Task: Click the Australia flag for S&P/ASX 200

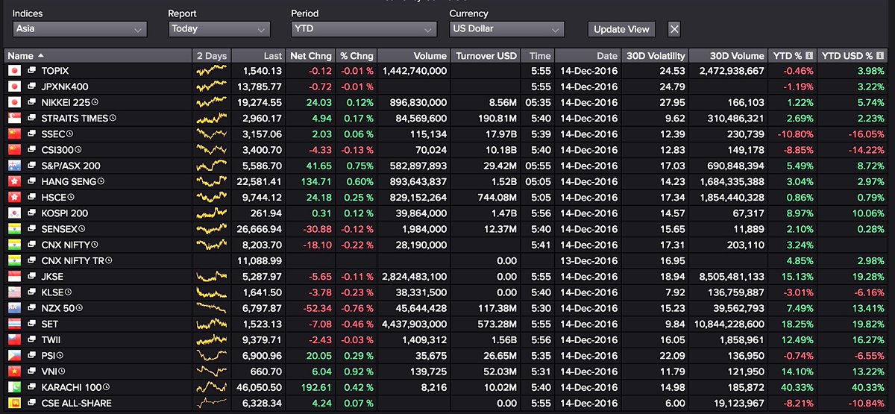Action: coord(13,166)
